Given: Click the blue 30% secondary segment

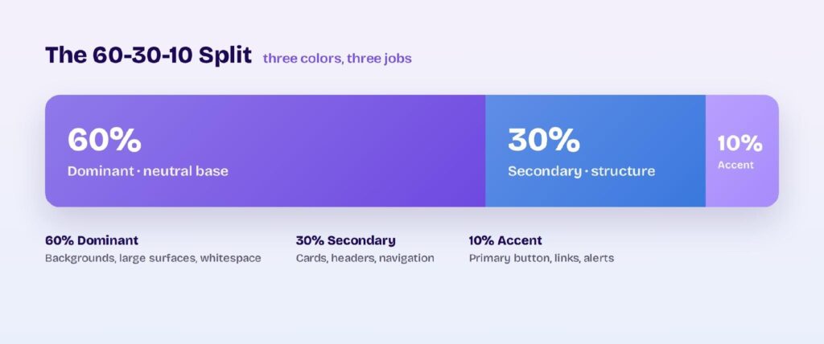Looking at the screenshot, I should pyautogui.click(x=595, y=151).
